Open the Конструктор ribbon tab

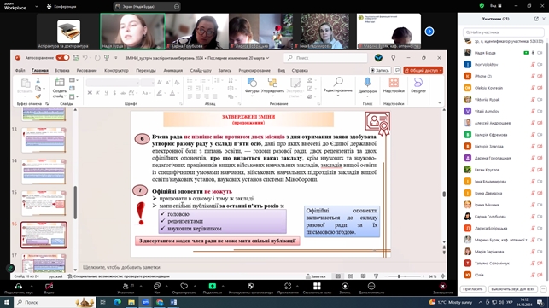[x=116, y=70]
